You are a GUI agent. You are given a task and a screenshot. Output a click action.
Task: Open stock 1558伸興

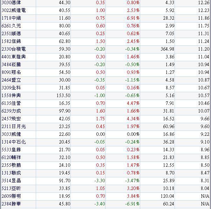(11, 95)
